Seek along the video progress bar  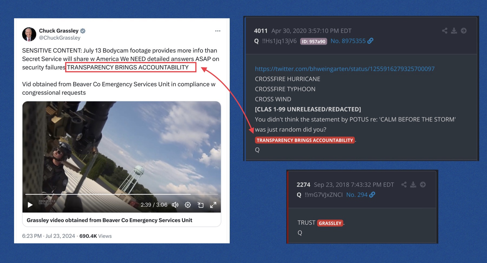tap(122, 194)
